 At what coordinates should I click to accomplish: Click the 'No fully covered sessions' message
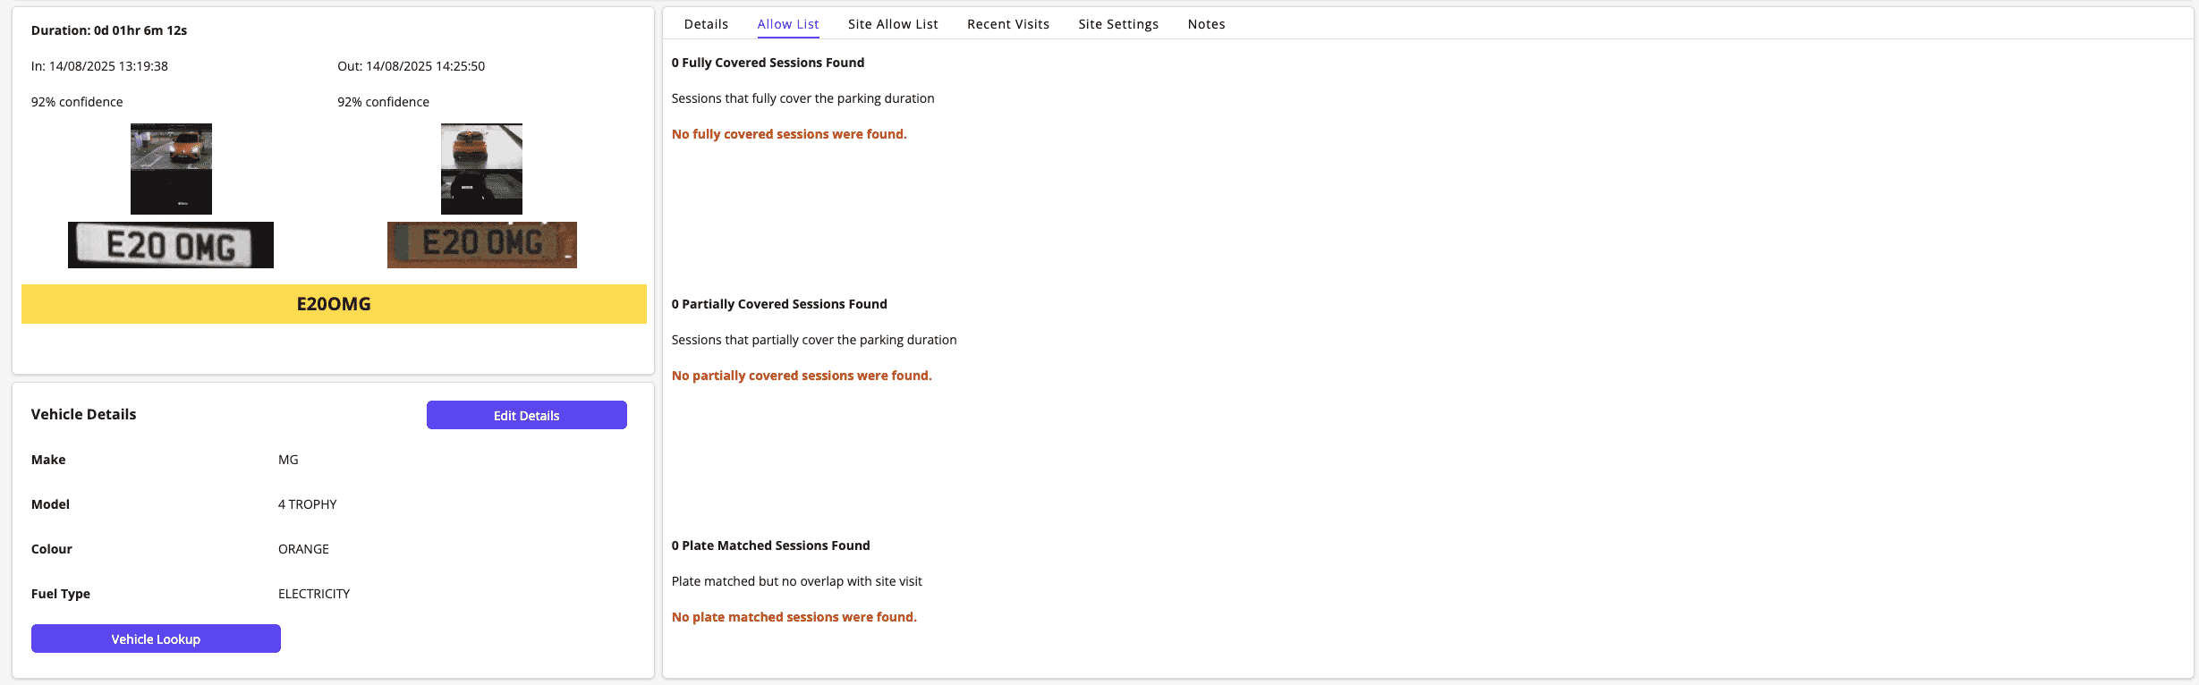(788, 134)
